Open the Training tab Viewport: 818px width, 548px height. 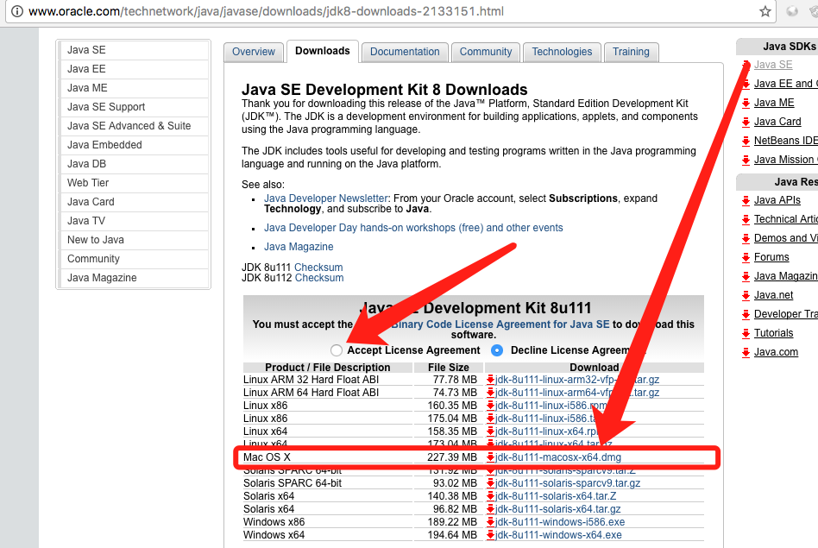click(632, 52)
